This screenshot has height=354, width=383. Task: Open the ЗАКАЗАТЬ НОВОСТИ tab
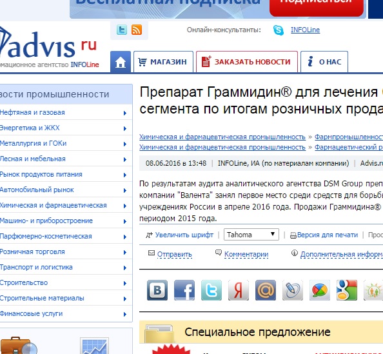pyautogui.click(x=247, y=62)
